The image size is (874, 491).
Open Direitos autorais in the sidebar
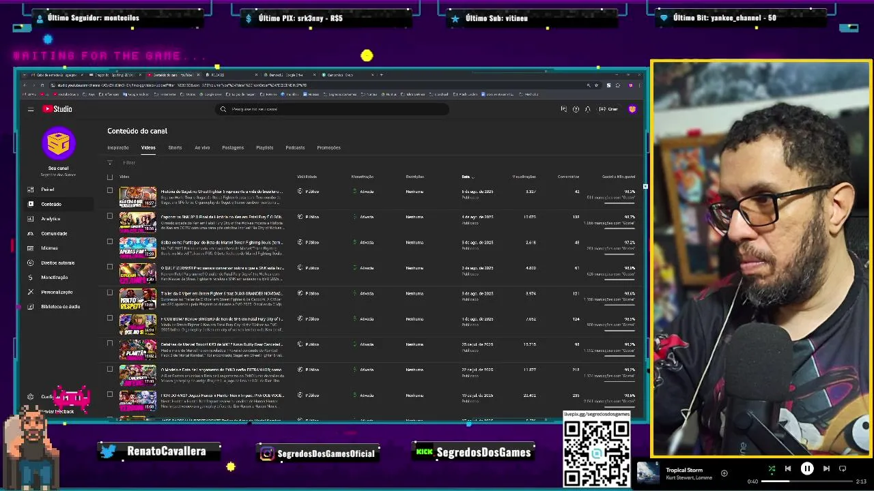click(x=57, y=263)
